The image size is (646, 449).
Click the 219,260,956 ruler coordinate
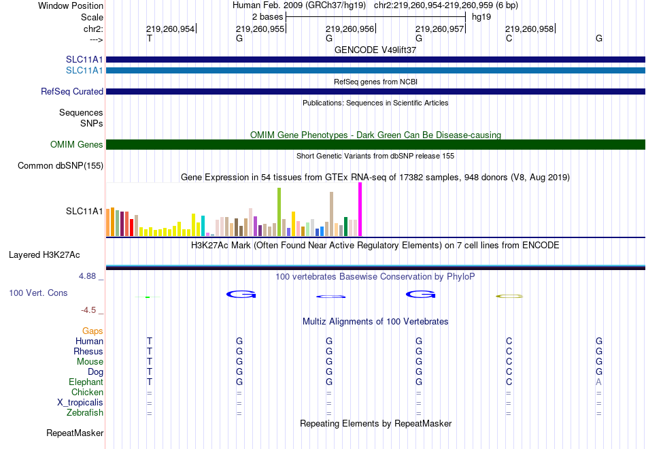[350, 29]
